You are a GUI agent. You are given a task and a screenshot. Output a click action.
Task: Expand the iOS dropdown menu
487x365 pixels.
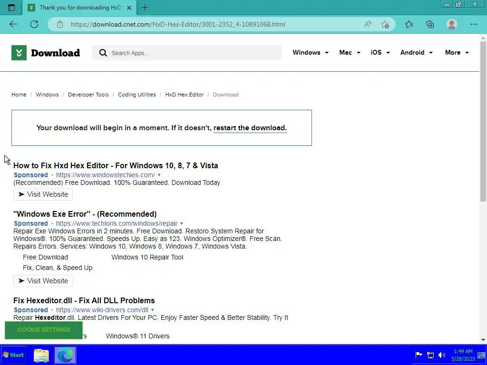click(380, 52)
